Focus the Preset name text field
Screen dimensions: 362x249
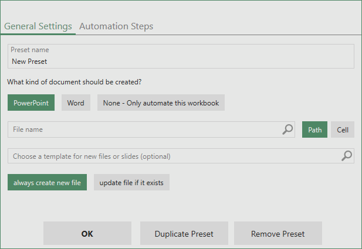(x=181, y=56)
